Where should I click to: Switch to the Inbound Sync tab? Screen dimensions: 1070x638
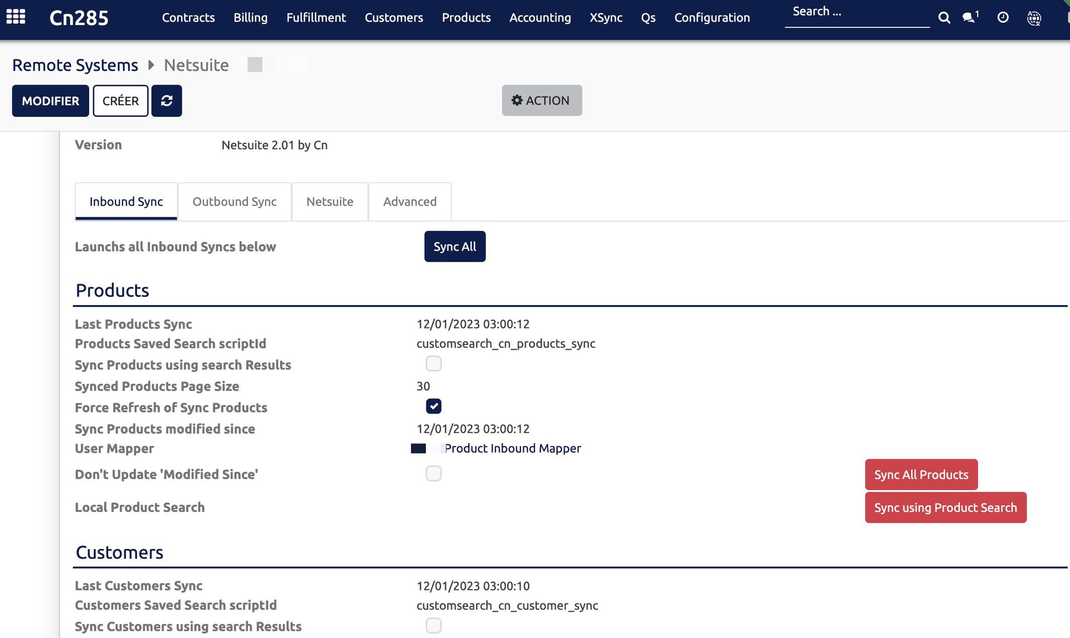(x=126, y=202)
